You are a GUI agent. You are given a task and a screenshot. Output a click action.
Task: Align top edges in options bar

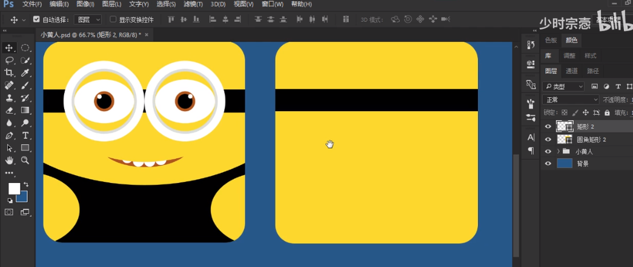(x=171, y=19)
